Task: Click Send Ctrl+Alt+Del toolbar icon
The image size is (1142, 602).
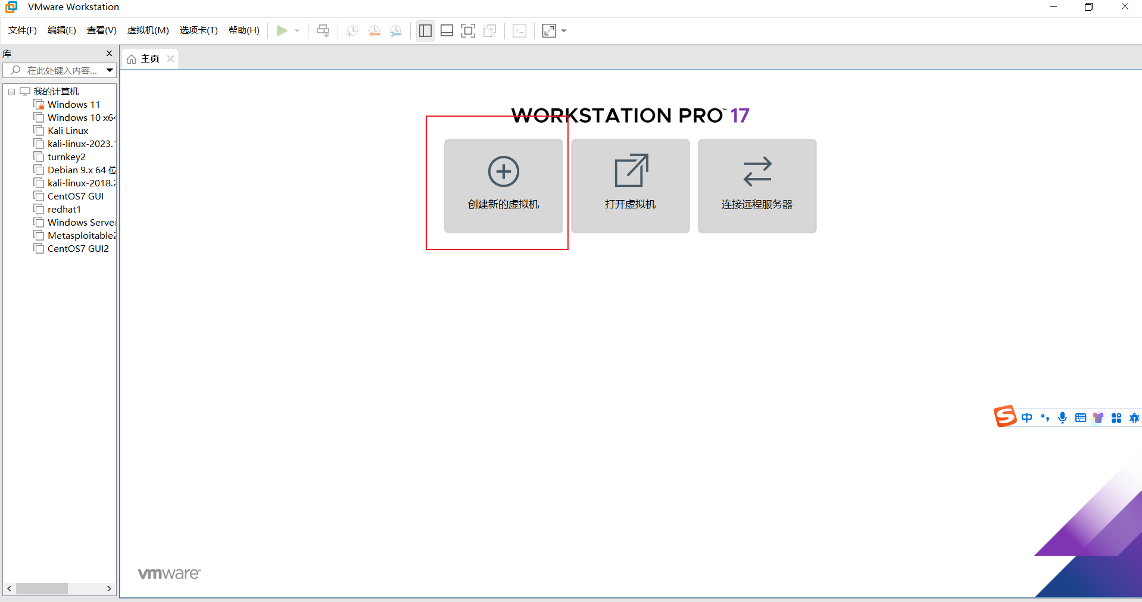Action: tap(323, 30)
